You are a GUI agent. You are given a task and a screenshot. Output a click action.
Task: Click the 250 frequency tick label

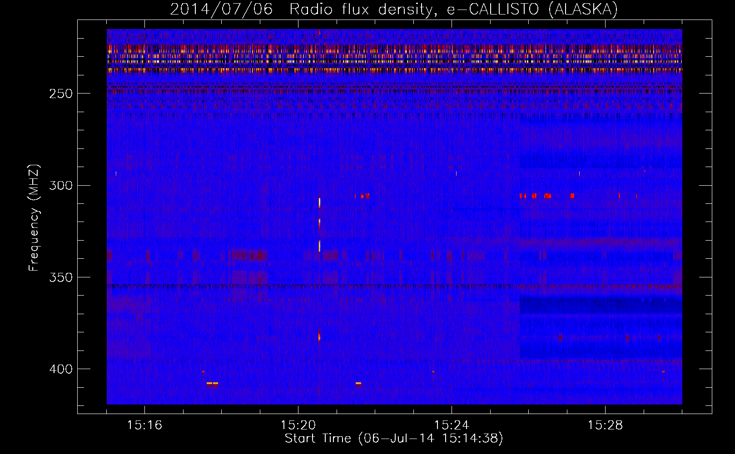click(x=61, y=94)
